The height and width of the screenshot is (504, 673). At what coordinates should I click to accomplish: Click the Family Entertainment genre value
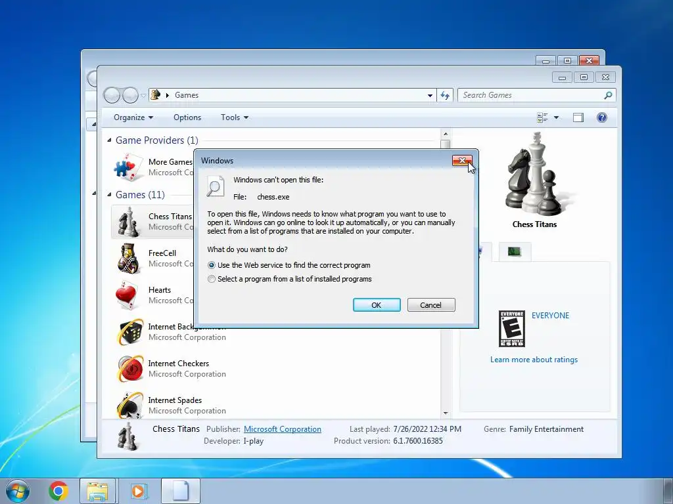(546, 429)
